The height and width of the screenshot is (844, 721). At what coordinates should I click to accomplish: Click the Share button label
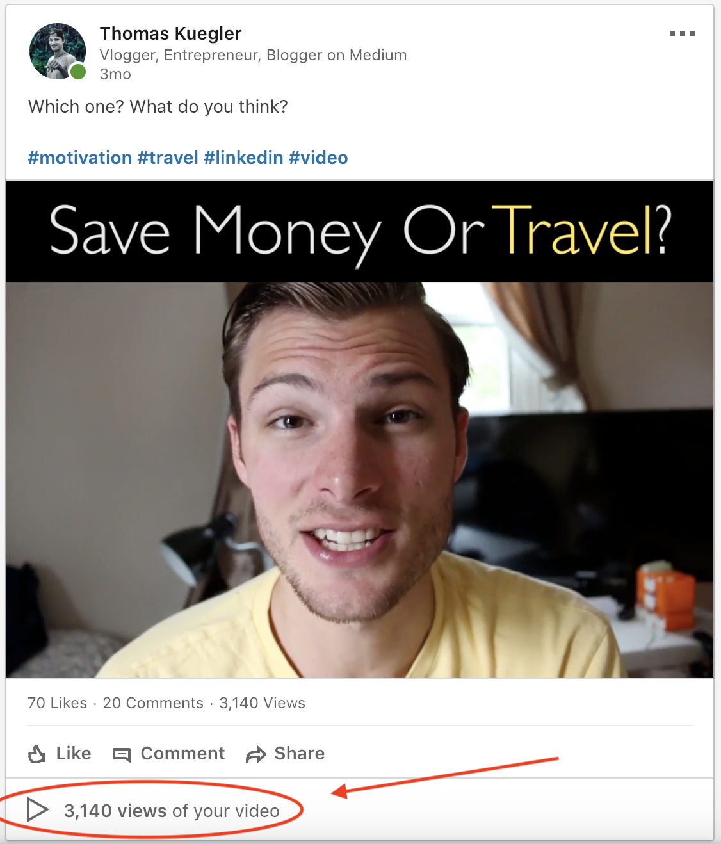point(299,754)
